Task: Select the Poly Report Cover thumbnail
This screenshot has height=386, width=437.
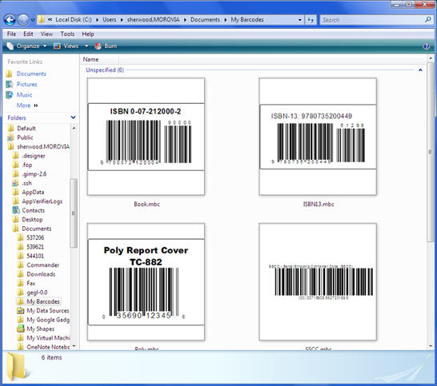Action: (x=146, y=281)
